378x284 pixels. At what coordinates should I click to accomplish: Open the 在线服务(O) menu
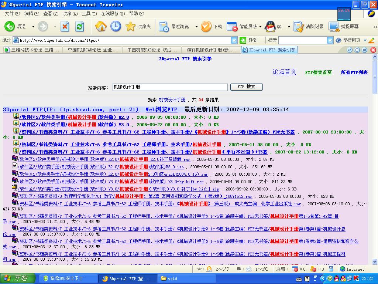point(113,14)
